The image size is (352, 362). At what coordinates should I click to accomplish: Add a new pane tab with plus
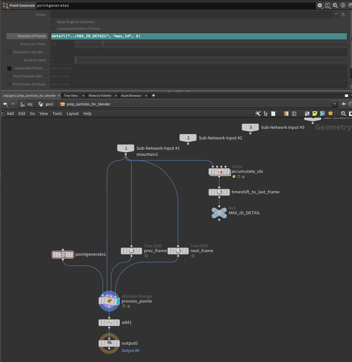154,95
